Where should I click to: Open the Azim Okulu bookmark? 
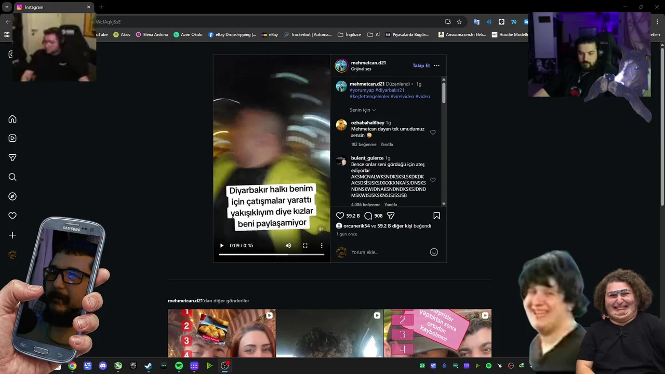(x=188, y=35)
